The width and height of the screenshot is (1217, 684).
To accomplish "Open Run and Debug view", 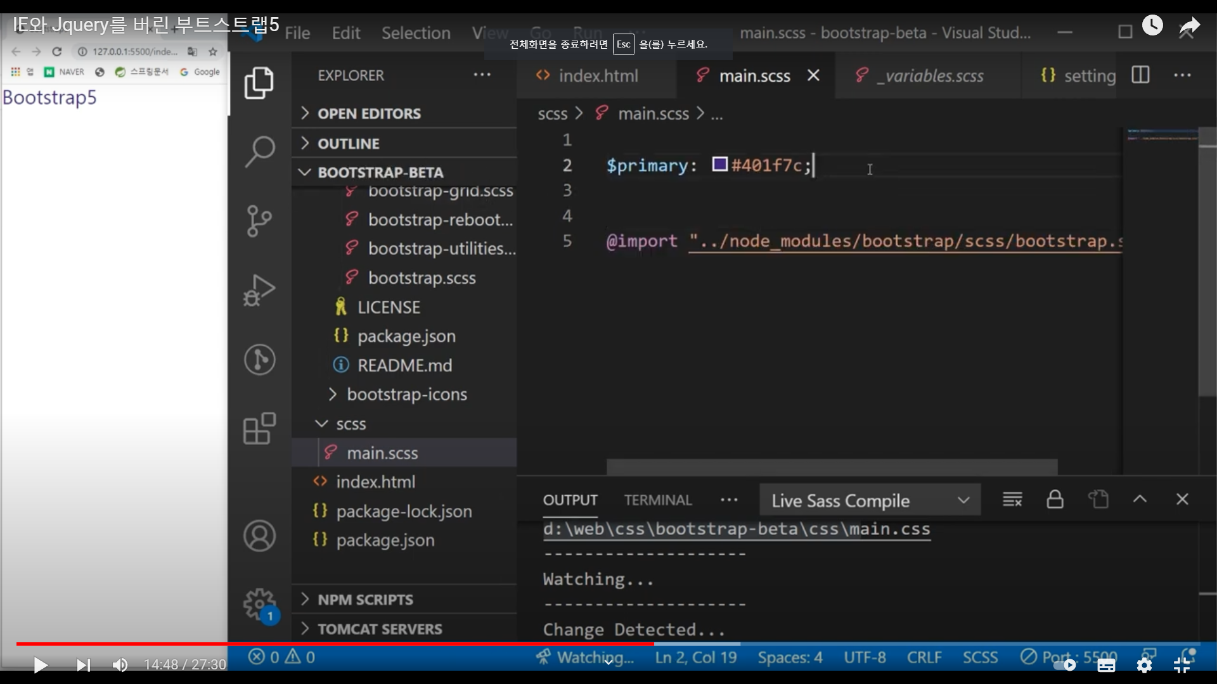I will click(259, 290).
